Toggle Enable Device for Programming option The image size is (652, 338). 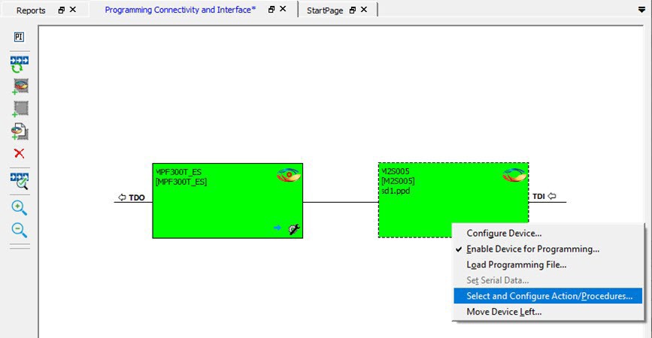click(532, 249)
